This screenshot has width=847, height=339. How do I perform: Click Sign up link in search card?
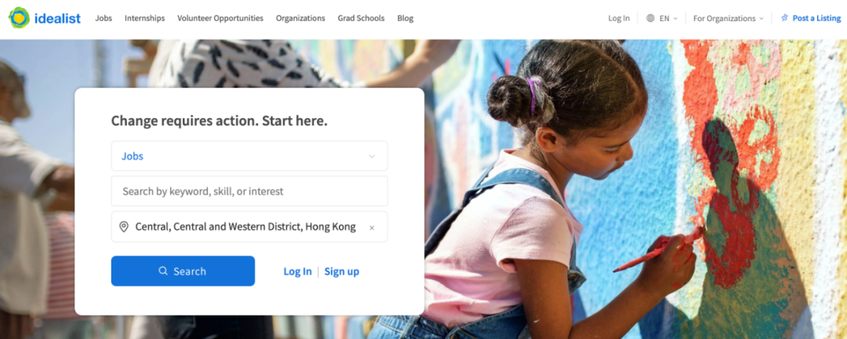342,272
